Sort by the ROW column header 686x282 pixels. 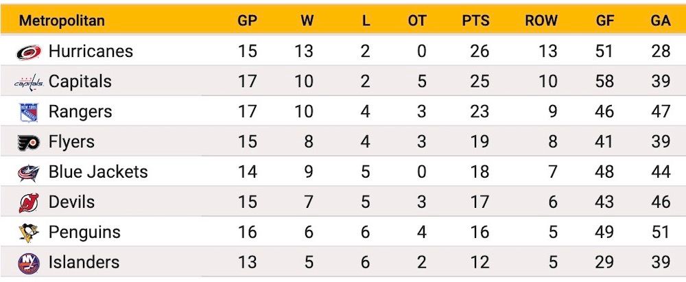pyautogui.click(x=541, y=21)
